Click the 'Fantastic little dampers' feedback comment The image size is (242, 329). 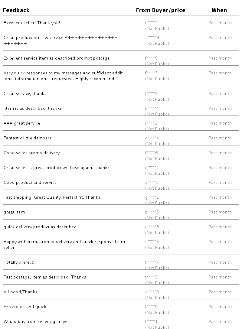(28, 138)
